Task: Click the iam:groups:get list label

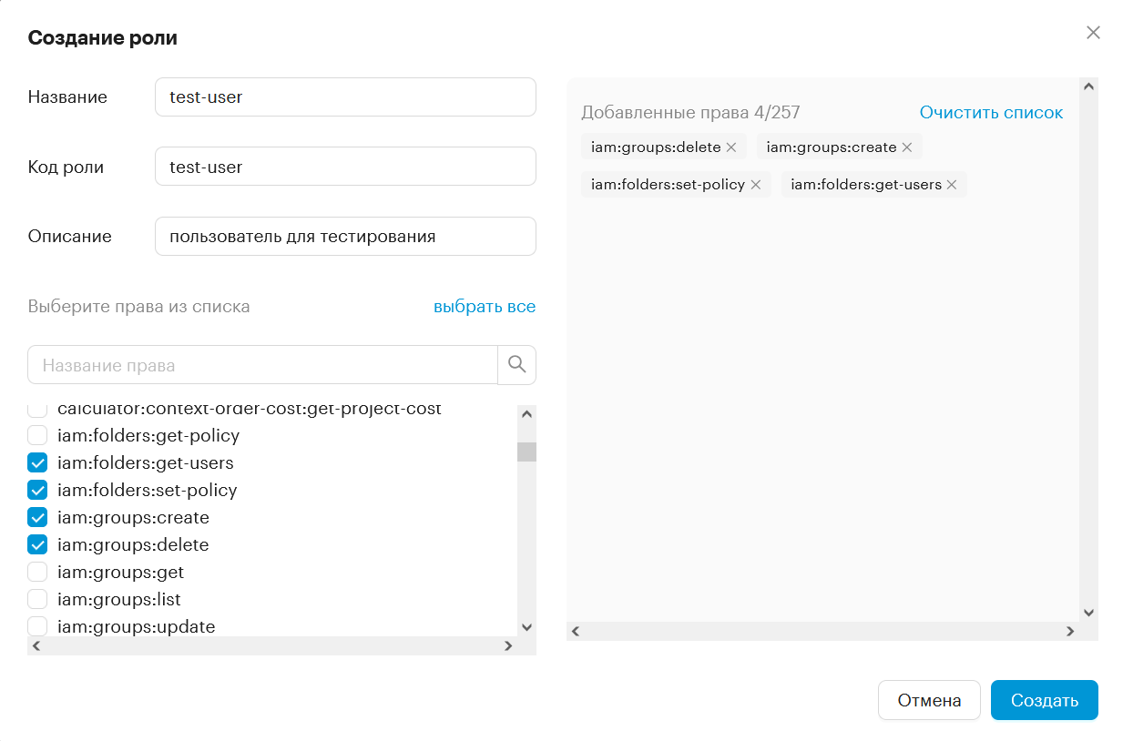Action: [120, 572]
